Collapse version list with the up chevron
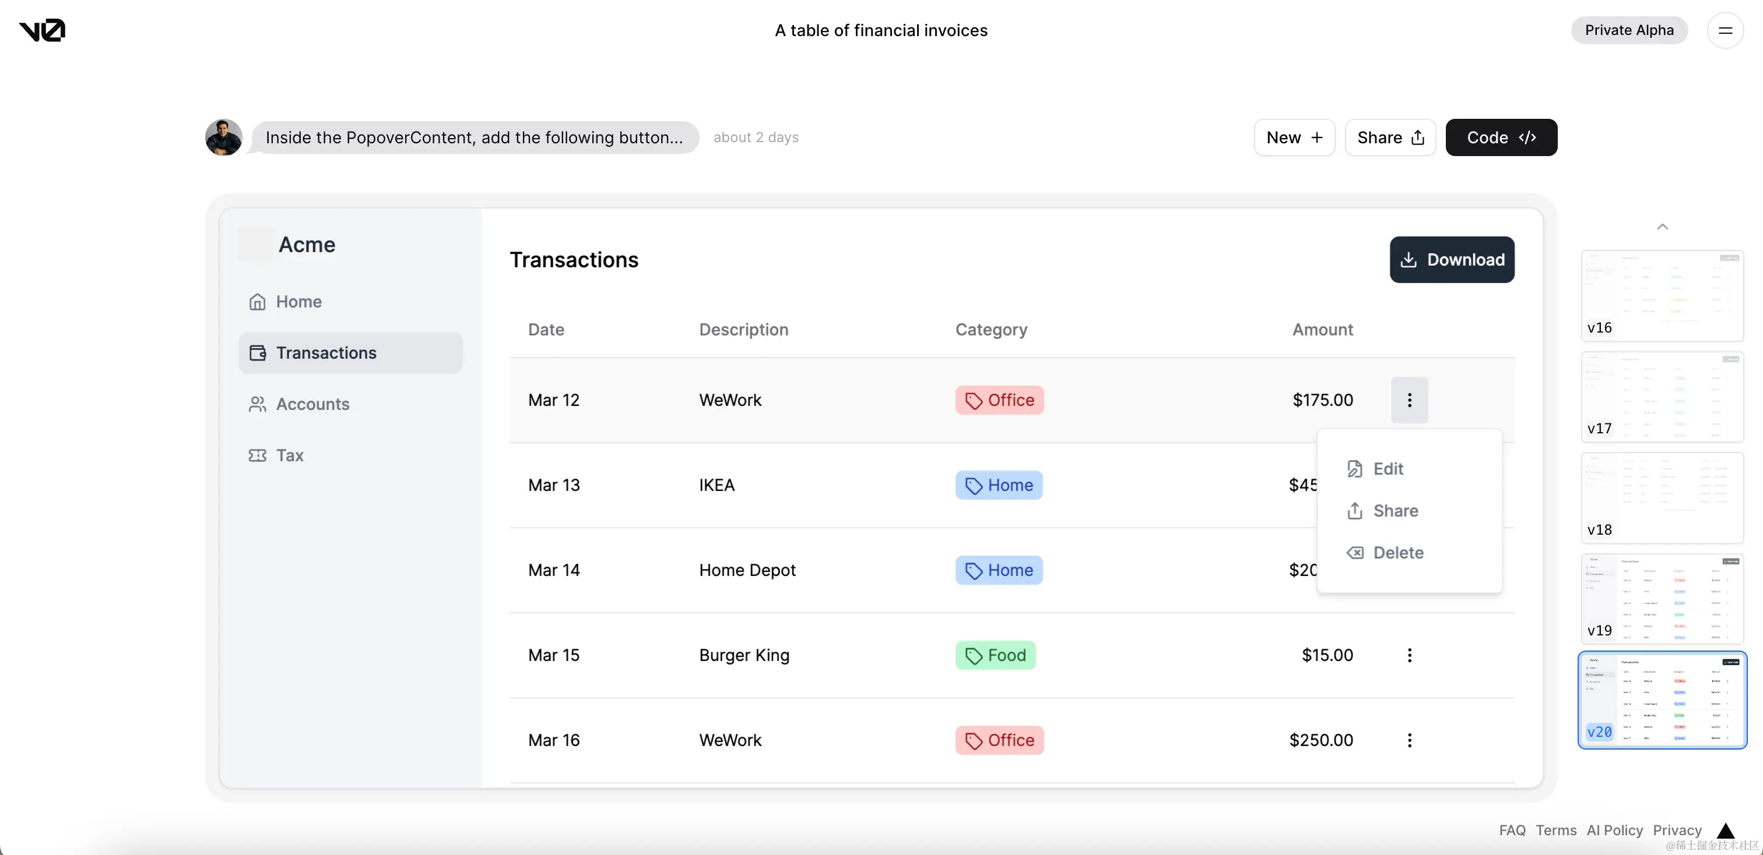The height and width of the screenshot is (855, 1763). (x=1662, y=227)
